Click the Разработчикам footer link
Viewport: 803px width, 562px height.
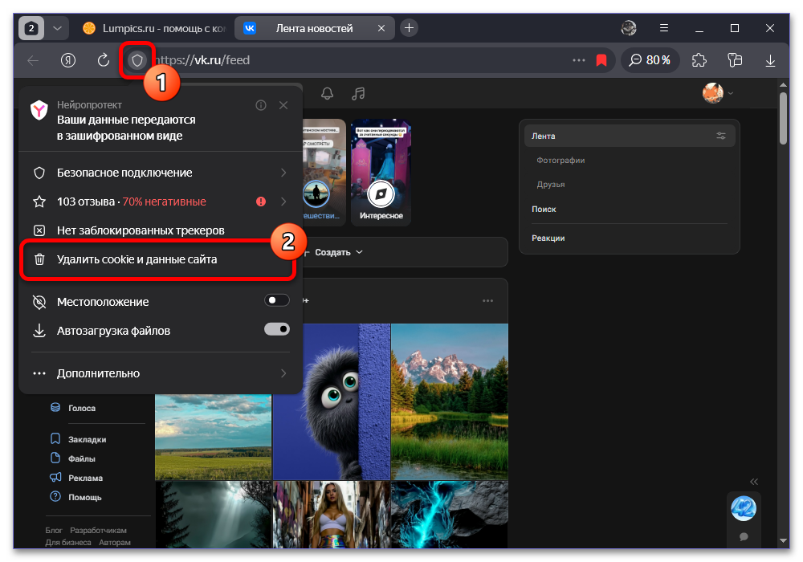click(98, 531)
